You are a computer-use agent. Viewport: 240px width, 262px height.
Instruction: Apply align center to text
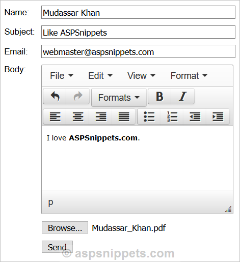[78, 117]
